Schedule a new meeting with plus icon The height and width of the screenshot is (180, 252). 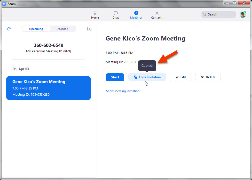(89, 29)
